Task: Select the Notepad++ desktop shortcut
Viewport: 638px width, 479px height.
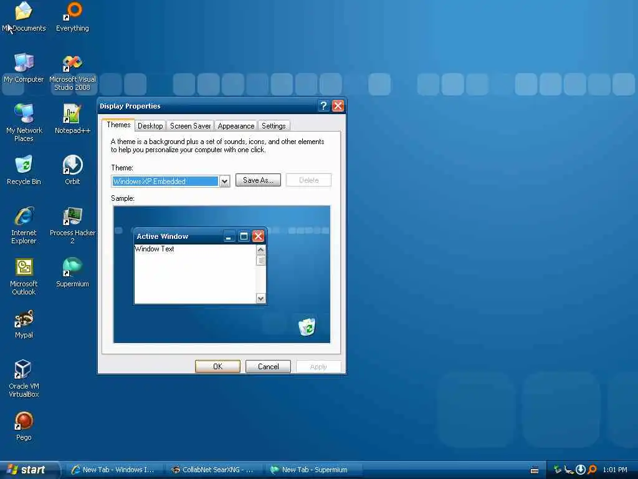Action: click(x=72, y=119)
